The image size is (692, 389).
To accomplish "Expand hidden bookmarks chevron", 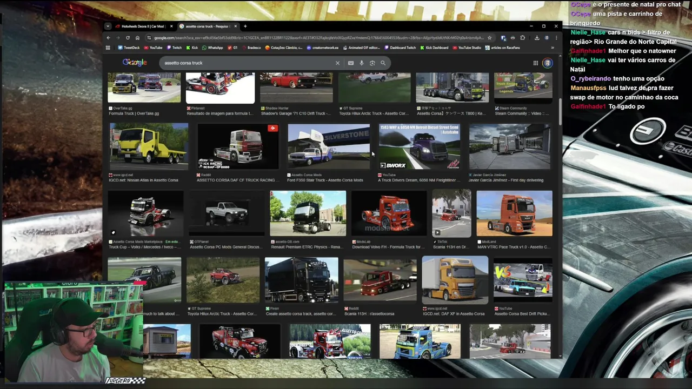I will tap(552, 48).
